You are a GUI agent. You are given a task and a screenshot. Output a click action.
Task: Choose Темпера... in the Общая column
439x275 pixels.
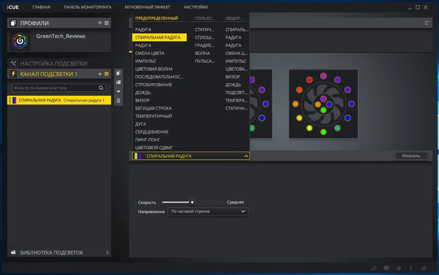pos(237,100)
